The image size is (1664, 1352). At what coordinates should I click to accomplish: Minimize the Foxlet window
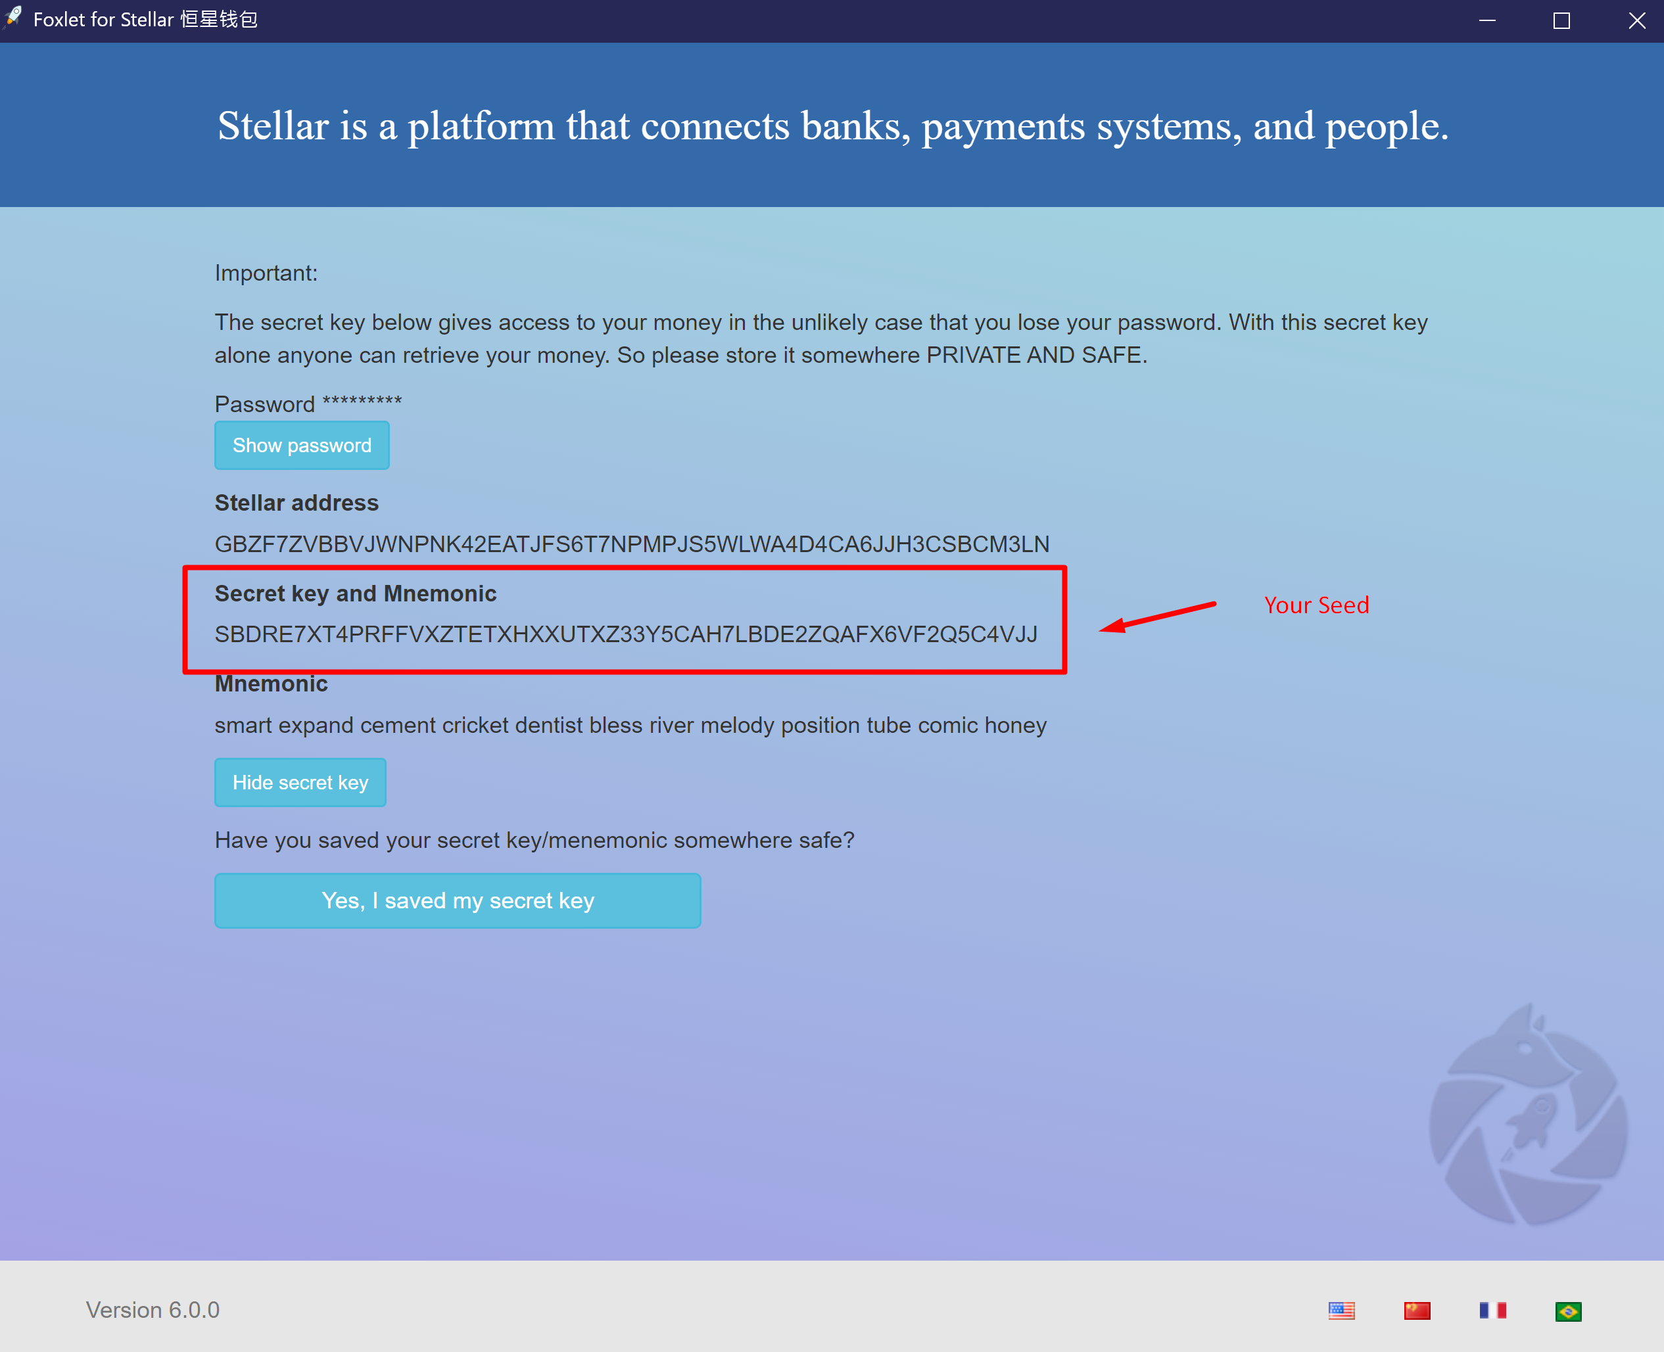pyautogui.click(x=1487, y=20)
